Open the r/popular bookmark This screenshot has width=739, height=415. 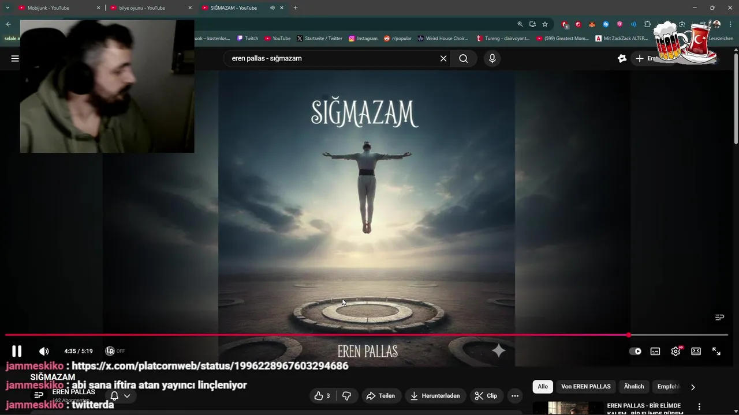click(x=398, y=39)
